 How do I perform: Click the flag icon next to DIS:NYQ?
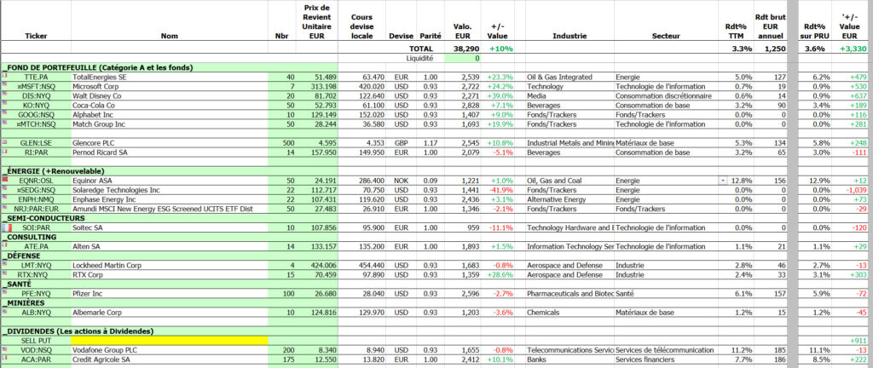click(4, 95)
